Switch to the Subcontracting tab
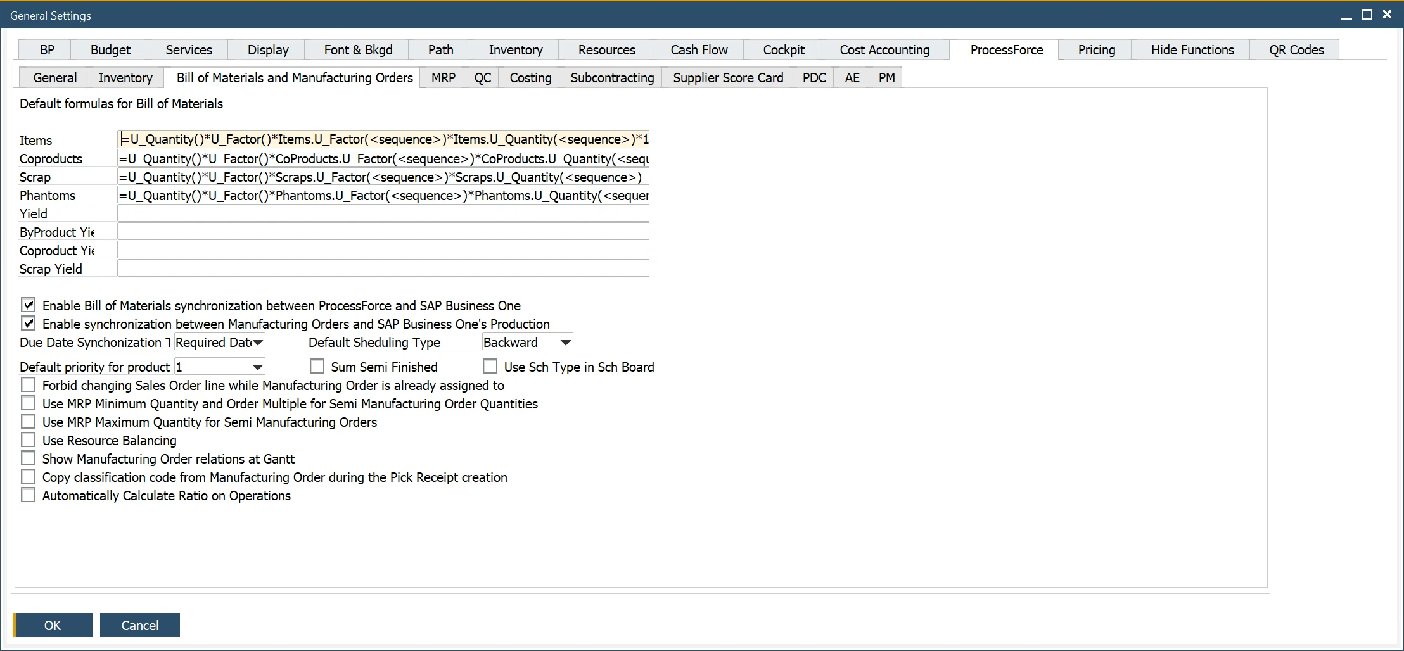 610,77
